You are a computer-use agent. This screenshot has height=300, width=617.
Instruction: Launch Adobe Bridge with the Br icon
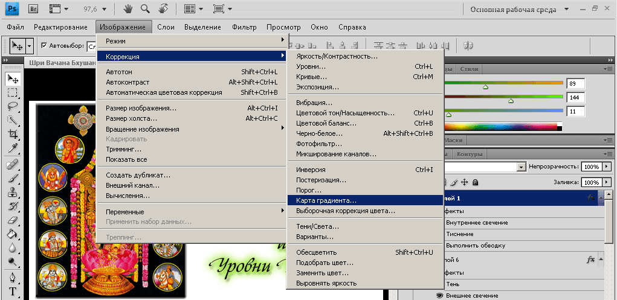point(32,8)
